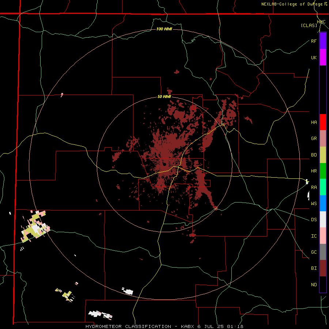Select the BD yellow legend block
Image resolution: width=329 pixels, height=329 pixels.
pos(323,155)
